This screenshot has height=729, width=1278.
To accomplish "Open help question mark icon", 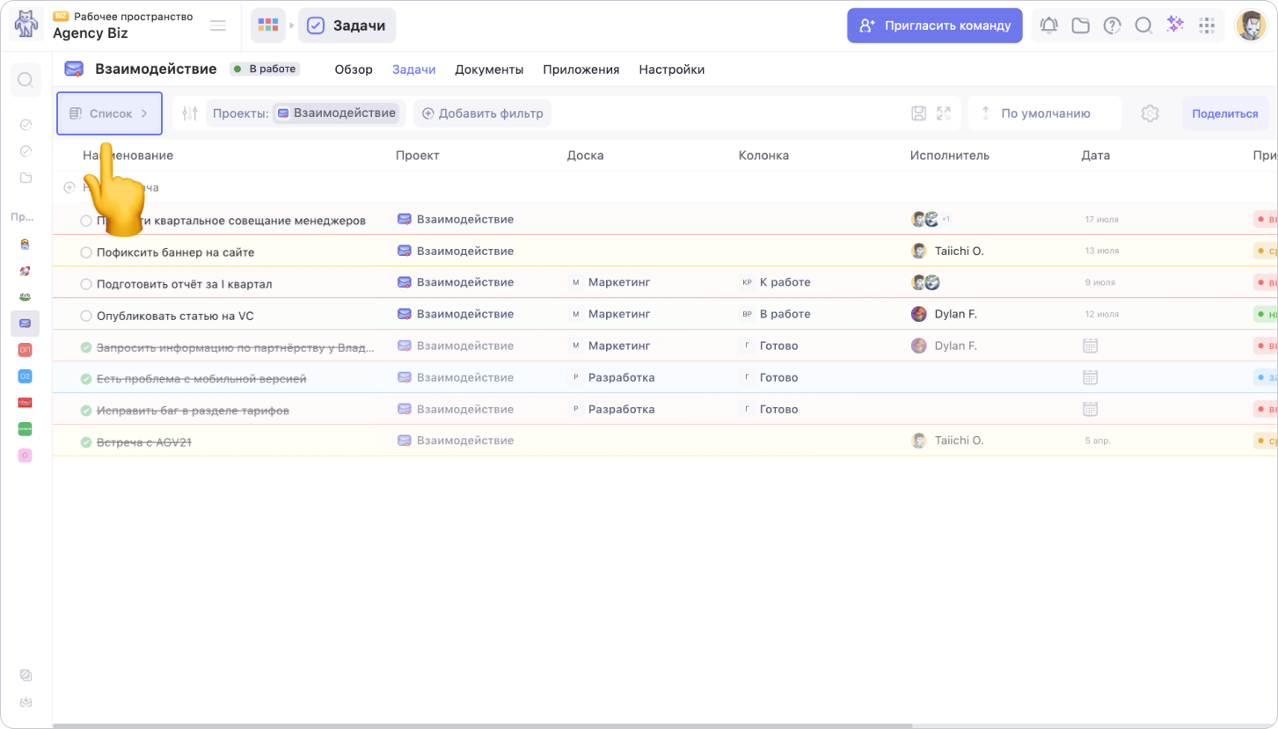I will pos(1112,26).
